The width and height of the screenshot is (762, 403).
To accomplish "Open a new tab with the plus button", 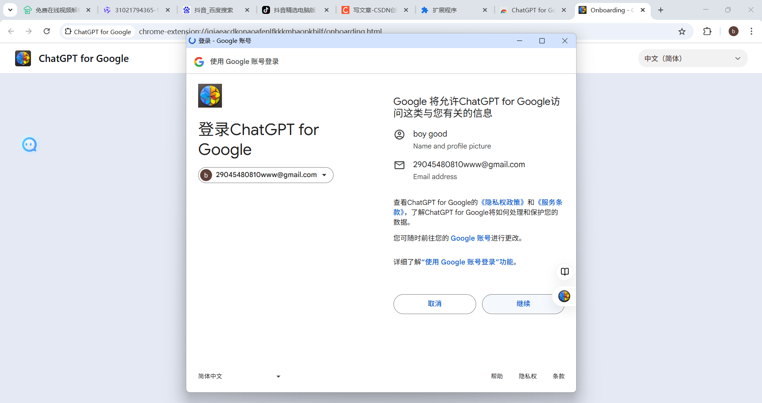I will point(661,10).
